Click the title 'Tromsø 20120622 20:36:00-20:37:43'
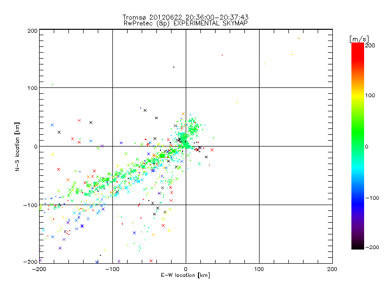This screenshot has width=391, height=293. 185,17
